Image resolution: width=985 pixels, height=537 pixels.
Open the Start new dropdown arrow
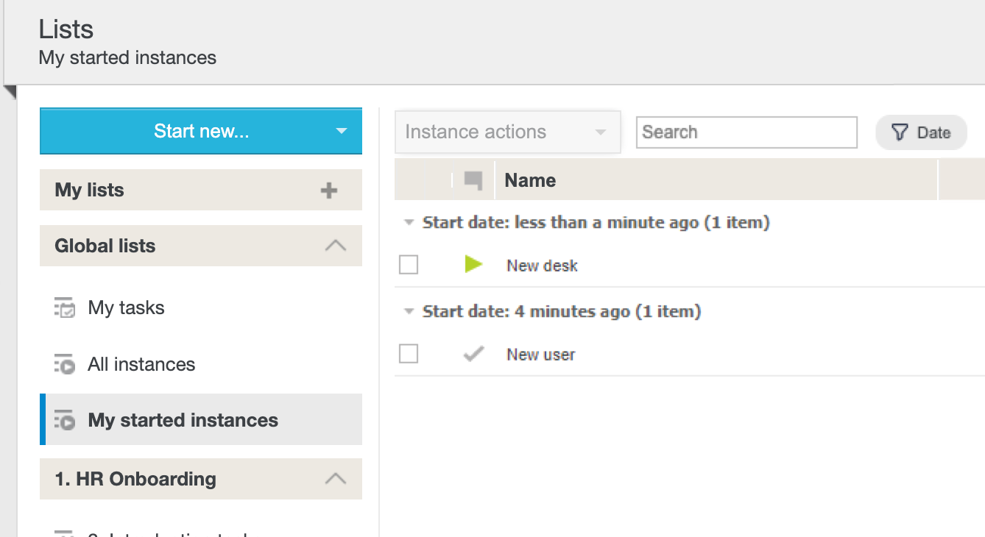click(x=341, y=132)
